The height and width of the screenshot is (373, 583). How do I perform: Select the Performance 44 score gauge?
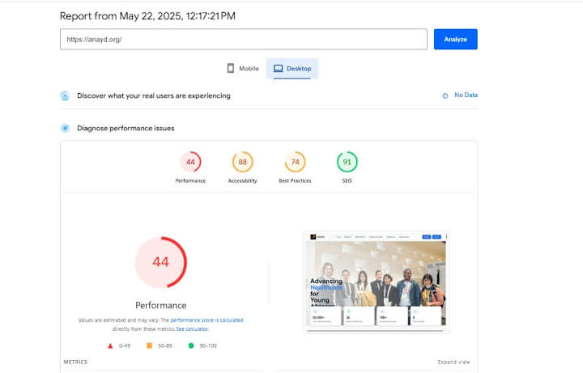point(190,162)
